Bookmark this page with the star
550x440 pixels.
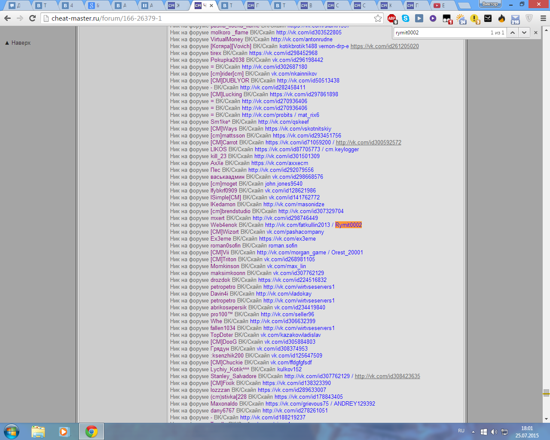[x=378, y=18]
